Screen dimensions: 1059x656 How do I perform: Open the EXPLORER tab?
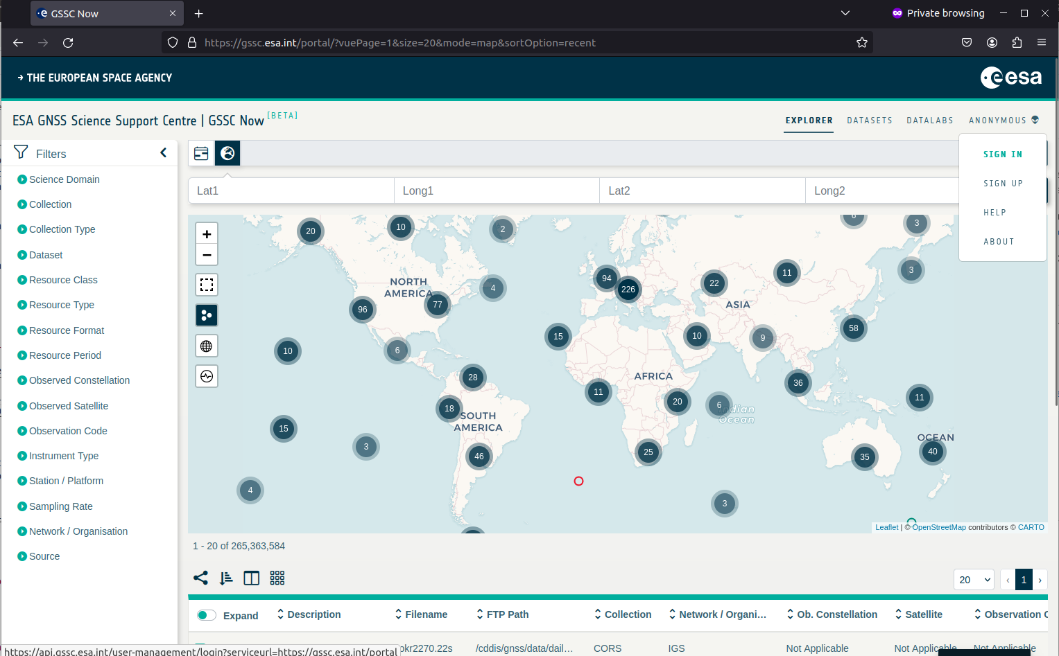pos(809,121)
